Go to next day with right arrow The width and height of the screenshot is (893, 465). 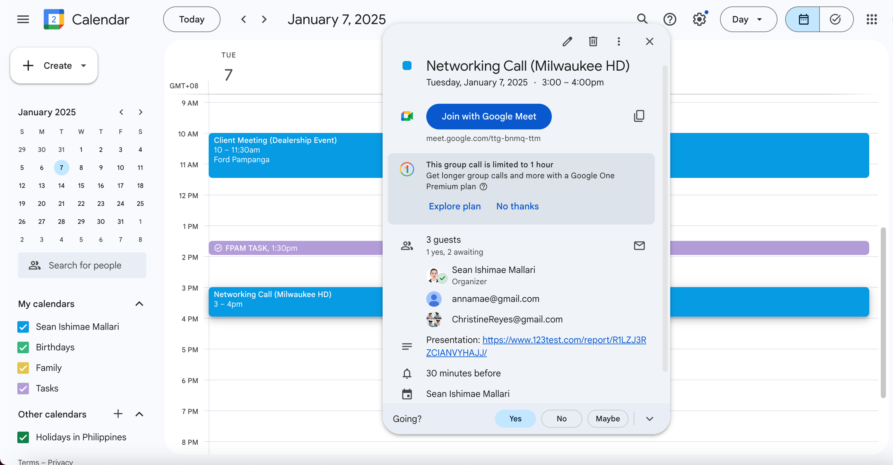click(264, 19)
